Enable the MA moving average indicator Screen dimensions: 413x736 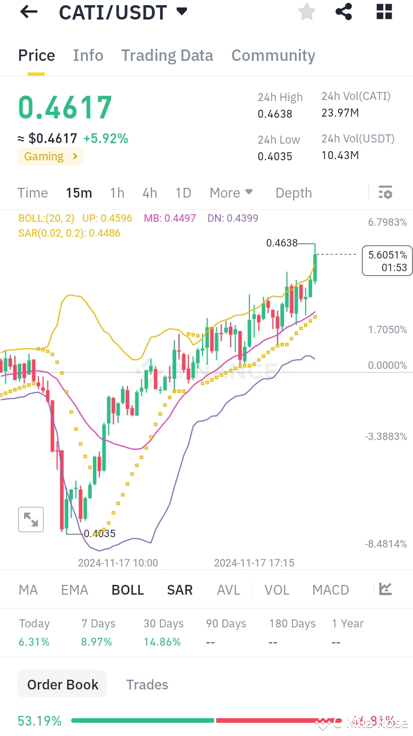coord(27,589)
